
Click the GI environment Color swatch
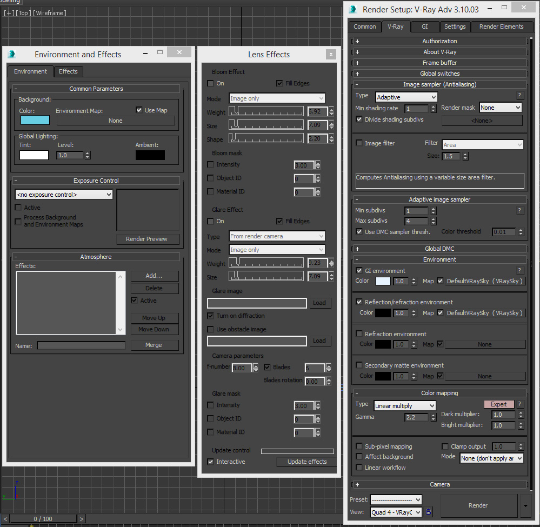[x=383, y=281]
